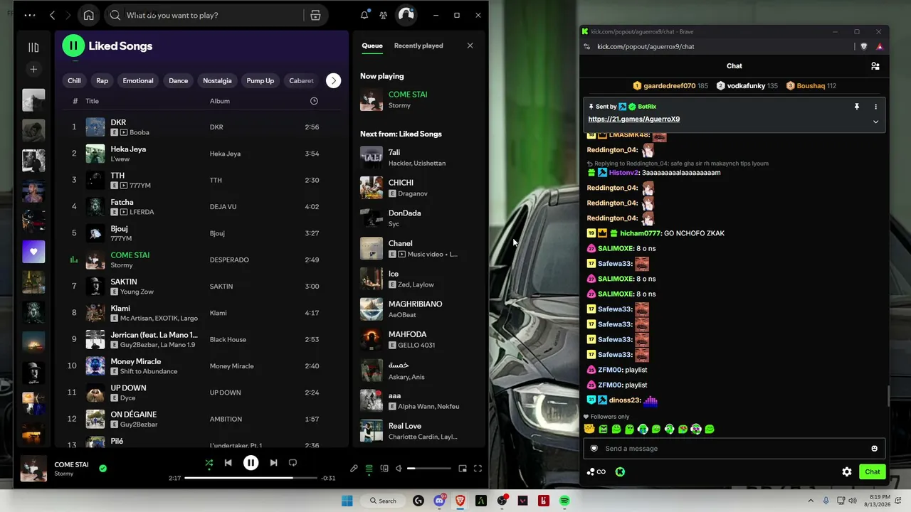Open Kick chat settings gear

click(847, 471)
